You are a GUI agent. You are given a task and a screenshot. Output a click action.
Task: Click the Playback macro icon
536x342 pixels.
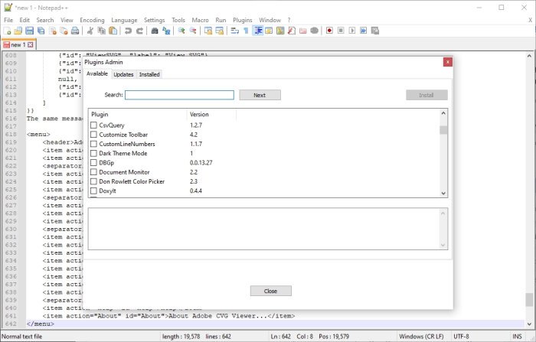click(352, 31)
